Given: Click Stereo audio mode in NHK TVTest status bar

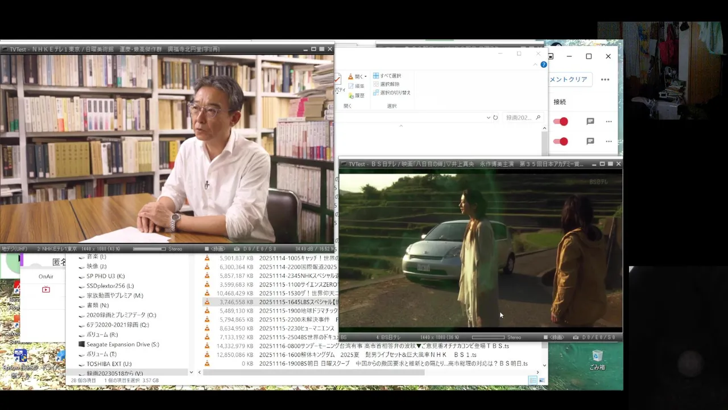Looking at the screenshot, I should (175, 249).
